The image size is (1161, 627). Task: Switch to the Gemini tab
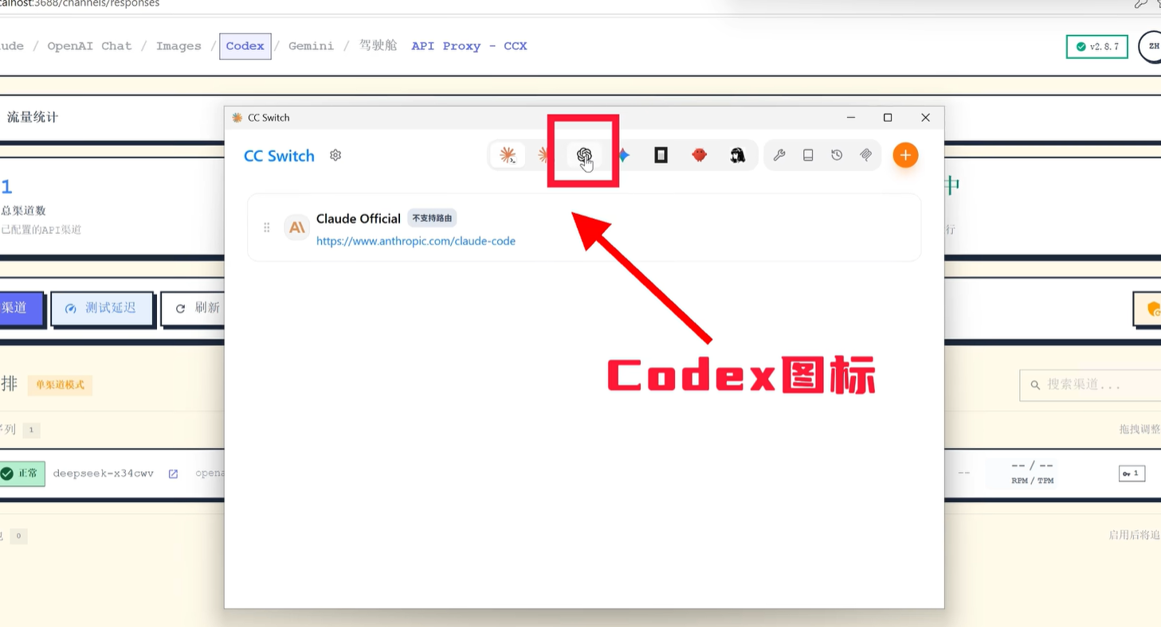pos(311,46)
